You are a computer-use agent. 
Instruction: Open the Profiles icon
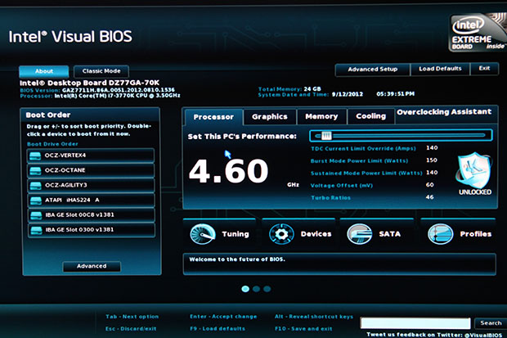coord(441,234)
